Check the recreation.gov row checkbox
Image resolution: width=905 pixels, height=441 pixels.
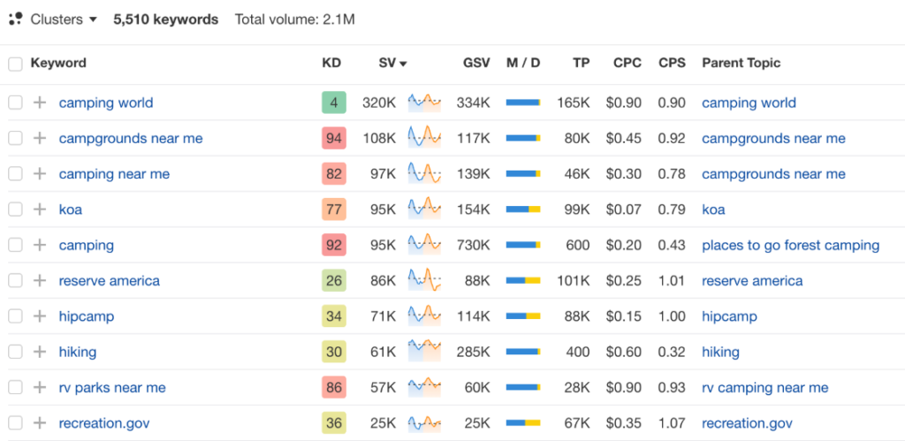[x=15, y=423]
